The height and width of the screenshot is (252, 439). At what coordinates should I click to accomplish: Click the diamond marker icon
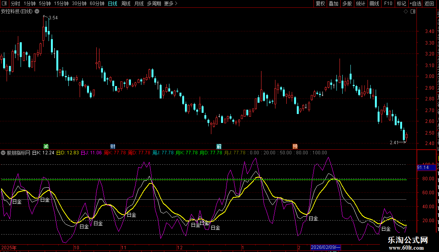coord(406,12)
